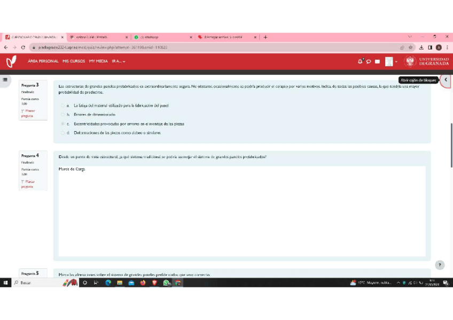Open the blocks drawer chevron
This screenshot has width=453, height=320.
pos(446,80)
